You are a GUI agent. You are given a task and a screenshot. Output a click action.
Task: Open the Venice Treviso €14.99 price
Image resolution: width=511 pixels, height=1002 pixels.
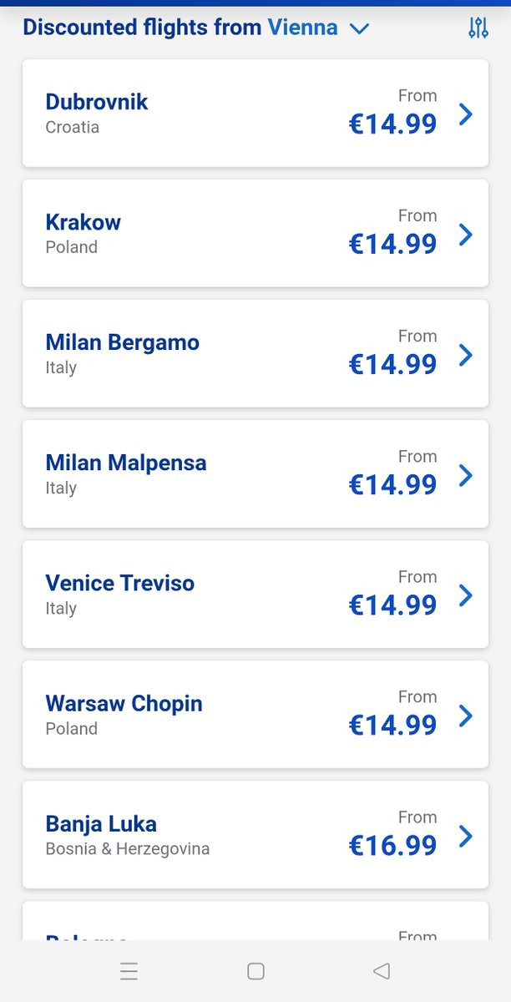(x=392, y=605)
